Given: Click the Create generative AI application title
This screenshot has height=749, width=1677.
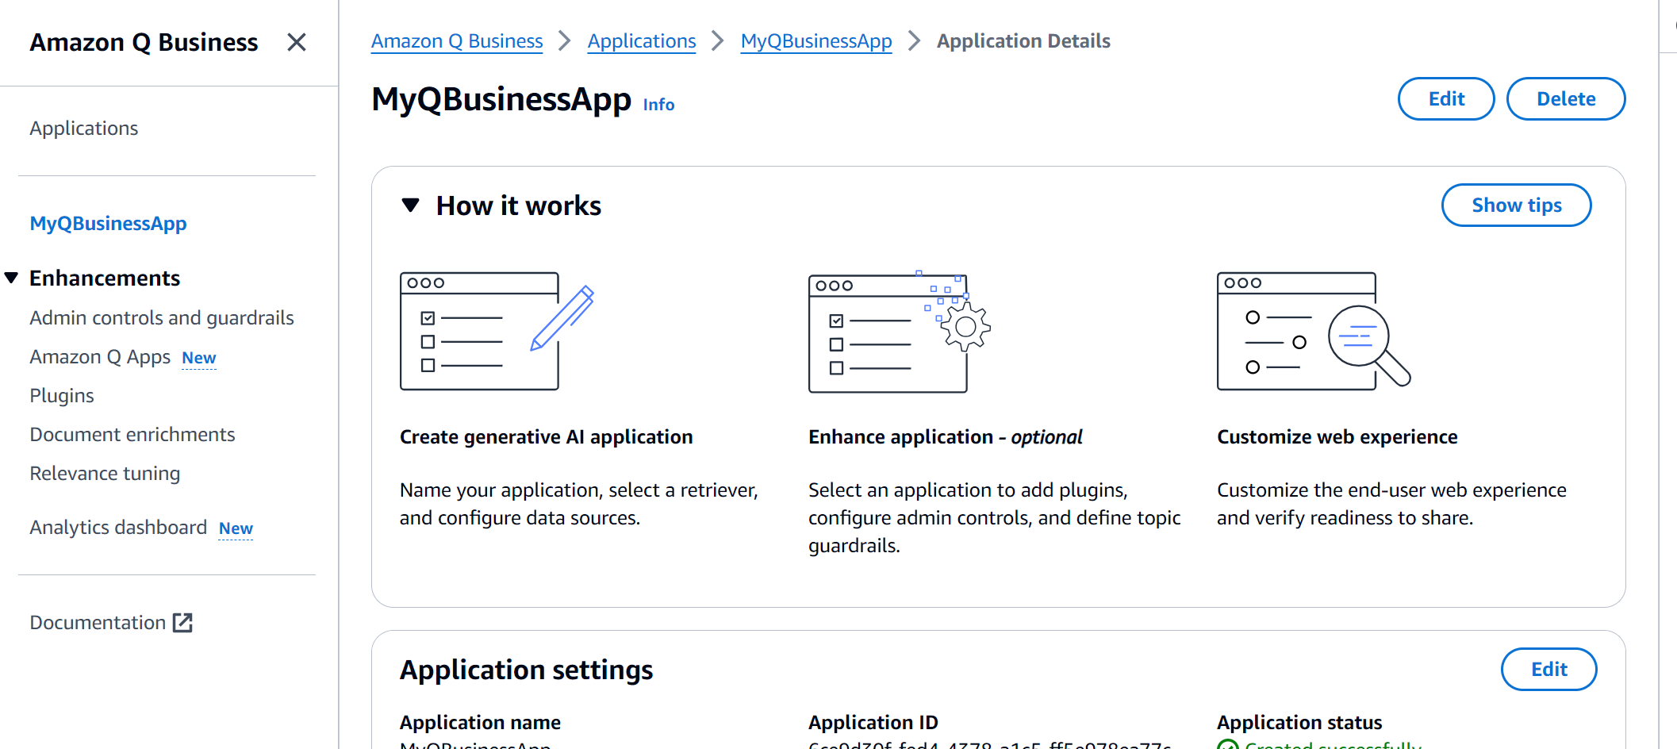Looking at the screenshot, I should click(x=546, y=437).
